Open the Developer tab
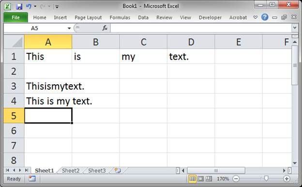This screenshot has width=302, height=187. click(x=210, y=17)
